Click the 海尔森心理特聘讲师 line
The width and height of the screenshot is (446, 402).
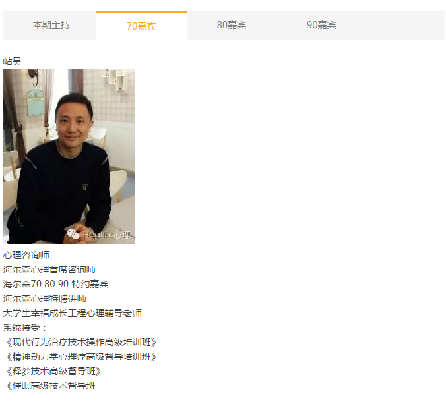45,299
